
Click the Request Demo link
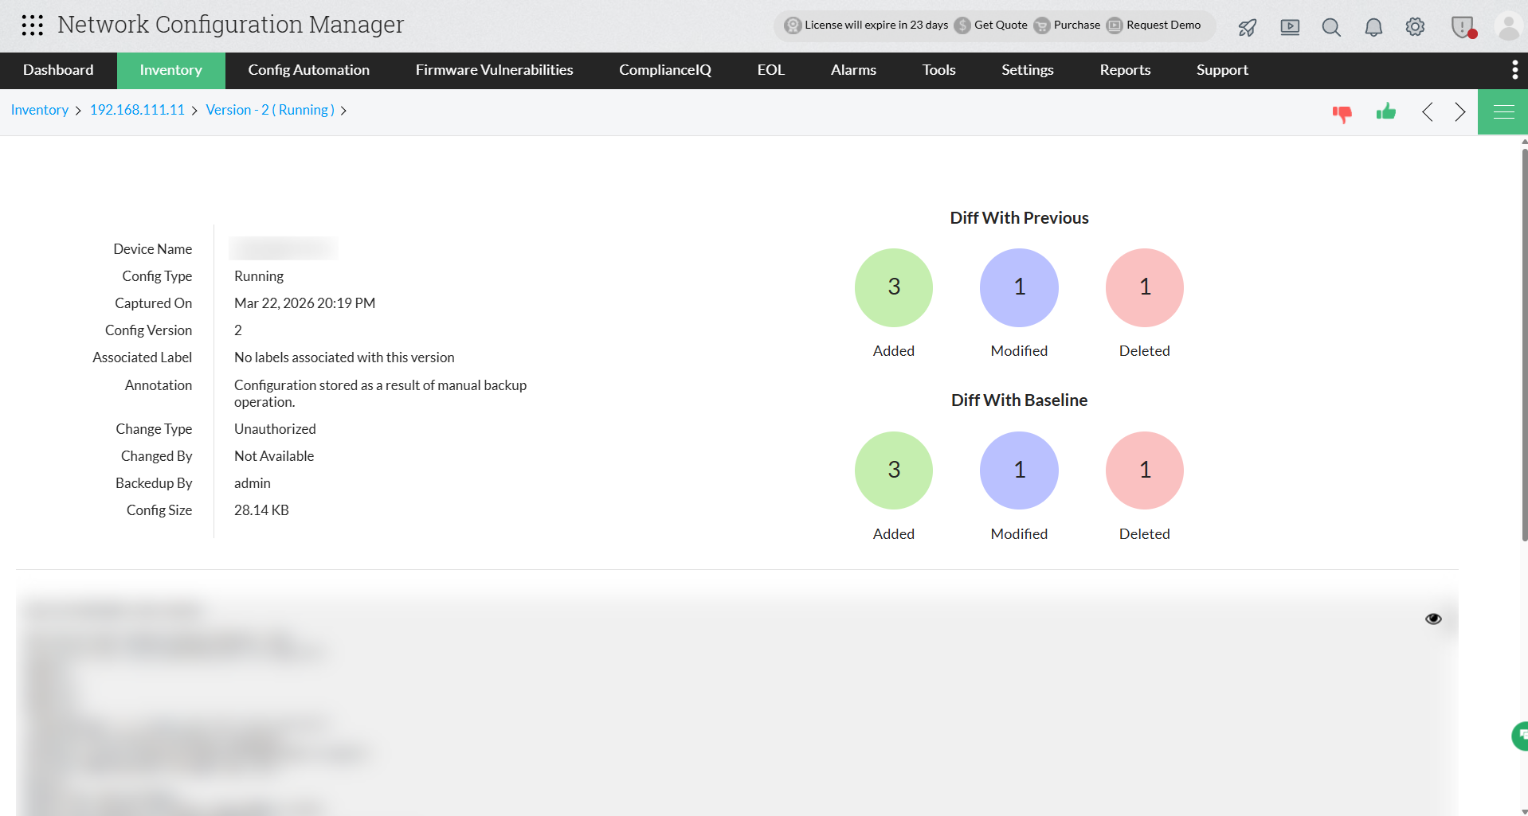click(1164, 25)
